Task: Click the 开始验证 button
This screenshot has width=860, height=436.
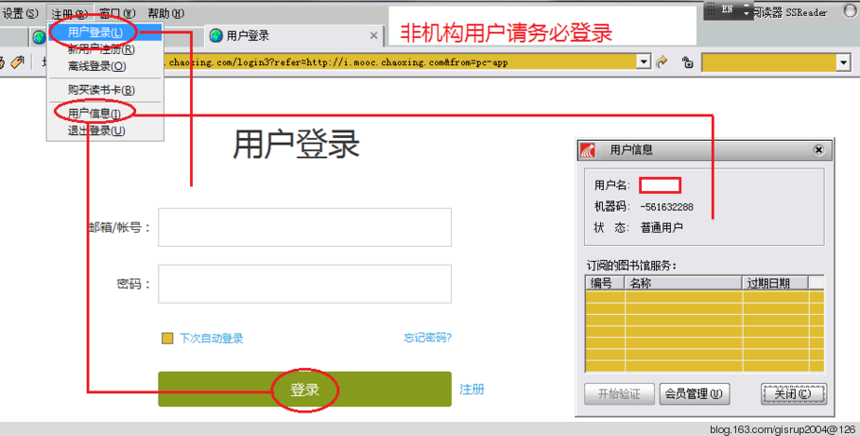Action: [619, 393]
